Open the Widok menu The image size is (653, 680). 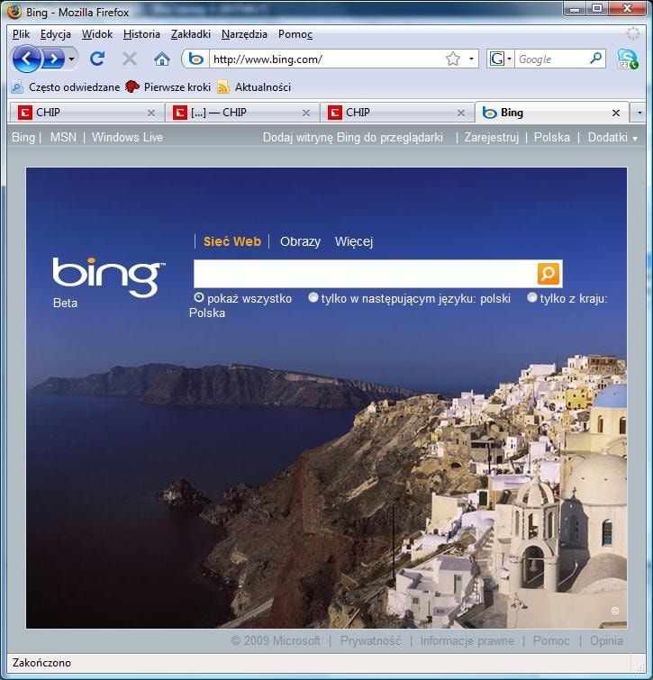pos(97,34)
